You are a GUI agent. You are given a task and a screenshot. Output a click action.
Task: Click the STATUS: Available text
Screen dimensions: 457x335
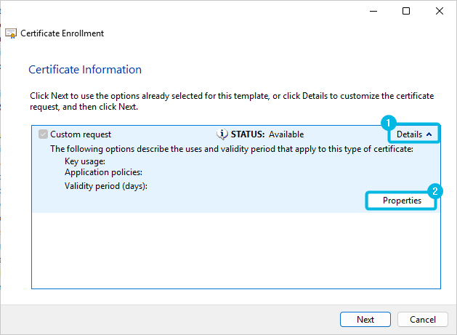click(x=267, y=134)
